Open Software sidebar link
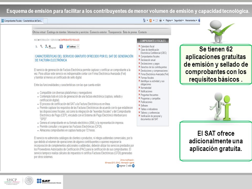Image resolution: width=252 pixels, height=189 pixels. pyautogui.click(x=144, y=106)
